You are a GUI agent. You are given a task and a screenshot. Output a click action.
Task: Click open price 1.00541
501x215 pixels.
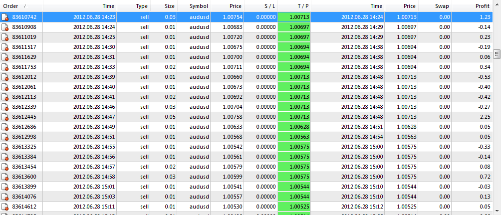233,187
